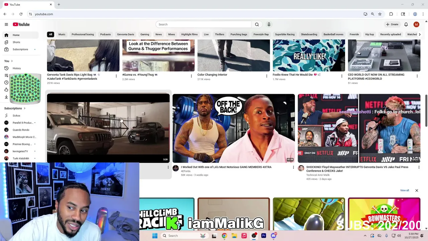Expand the You section
This screenshot has height=241, width=428.
8,61
